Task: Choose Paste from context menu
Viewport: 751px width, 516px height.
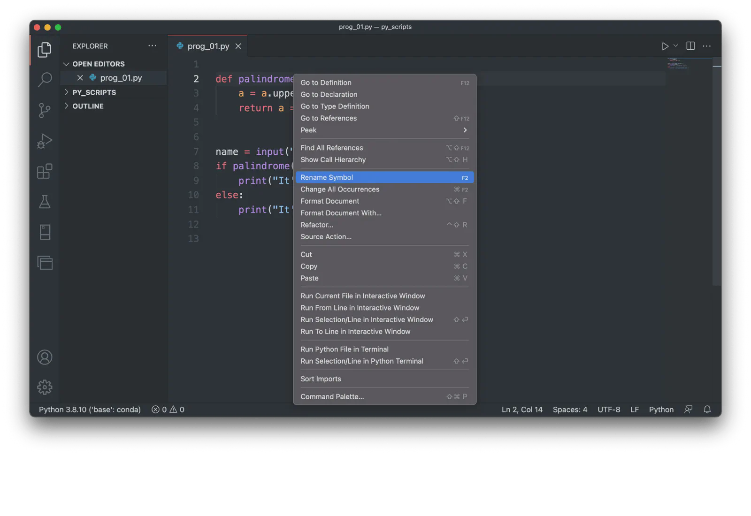Action: tap(384, 278)
